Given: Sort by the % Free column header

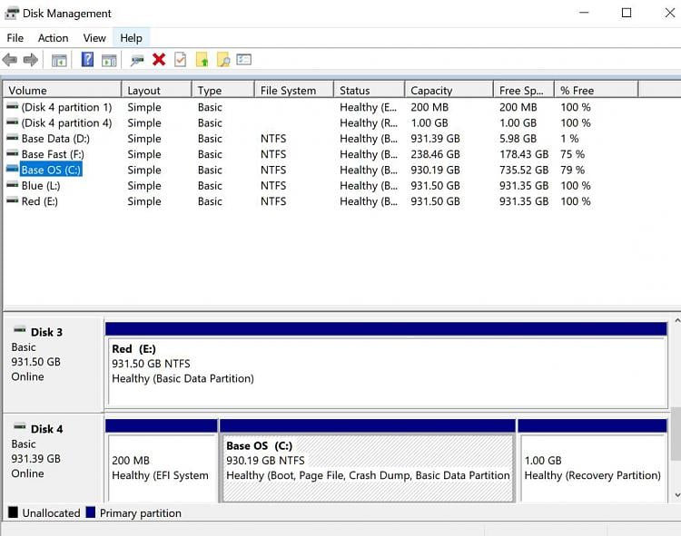Looking at the screenshot, I should click(597, 90).
